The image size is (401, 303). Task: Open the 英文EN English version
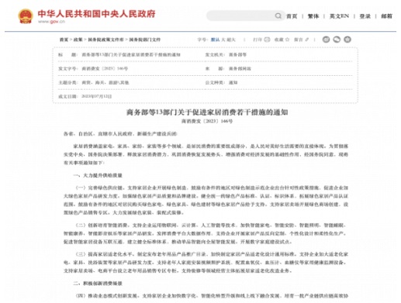(x=339, y=16)
